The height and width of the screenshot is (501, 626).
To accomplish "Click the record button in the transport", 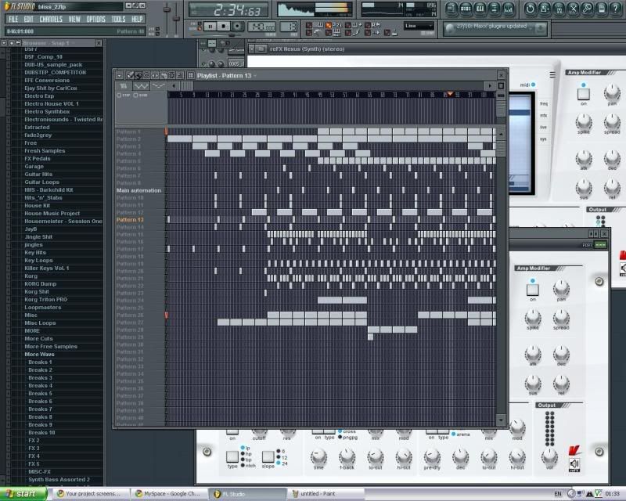I will point(237,26).
